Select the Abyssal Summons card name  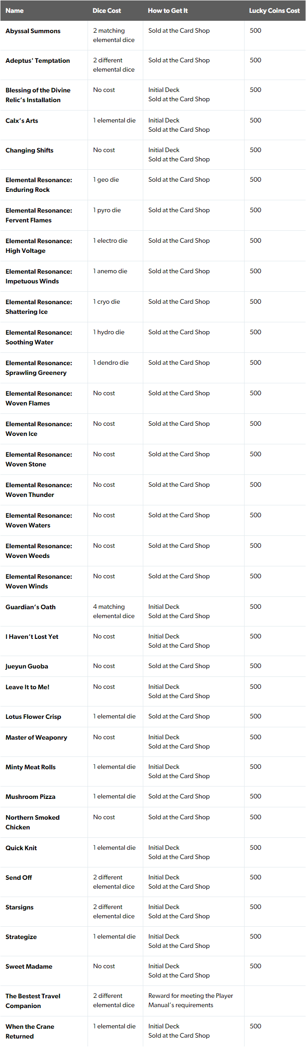(33, 31)
